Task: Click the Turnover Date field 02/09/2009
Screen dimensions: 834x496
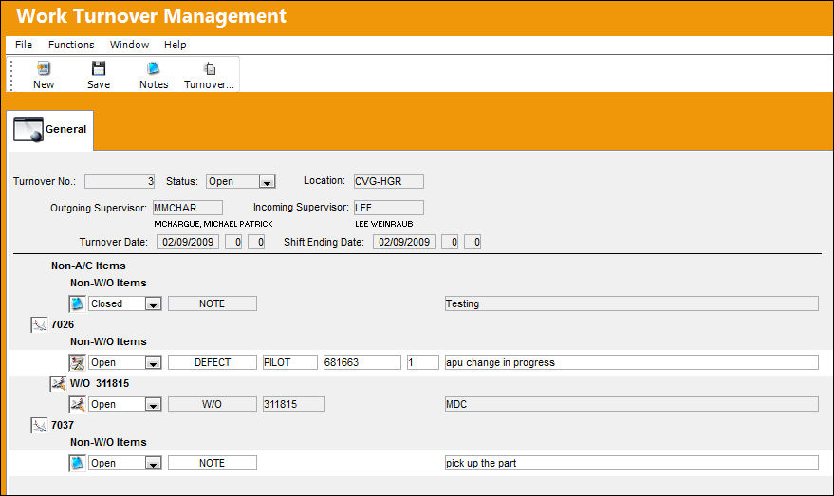Action: click(188, 242)
